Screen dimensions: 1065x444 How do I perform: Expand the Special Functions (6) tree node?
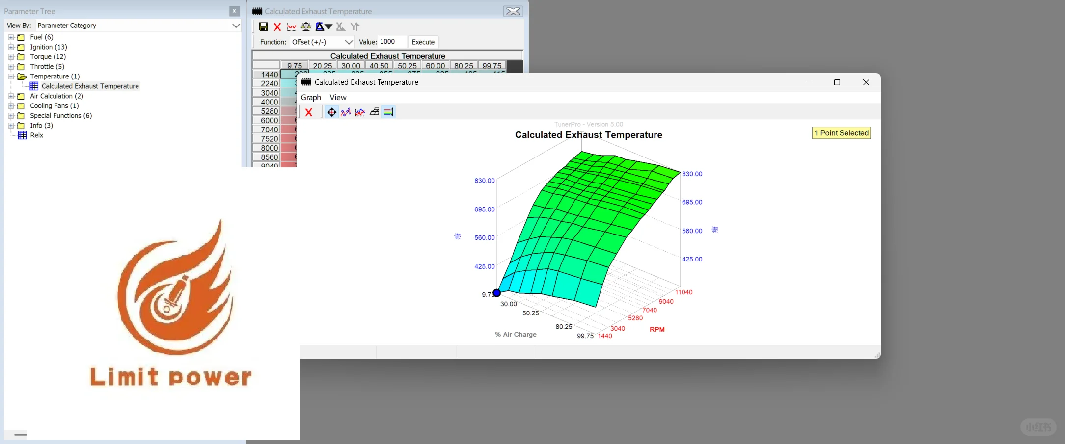(x=11, y=116)
